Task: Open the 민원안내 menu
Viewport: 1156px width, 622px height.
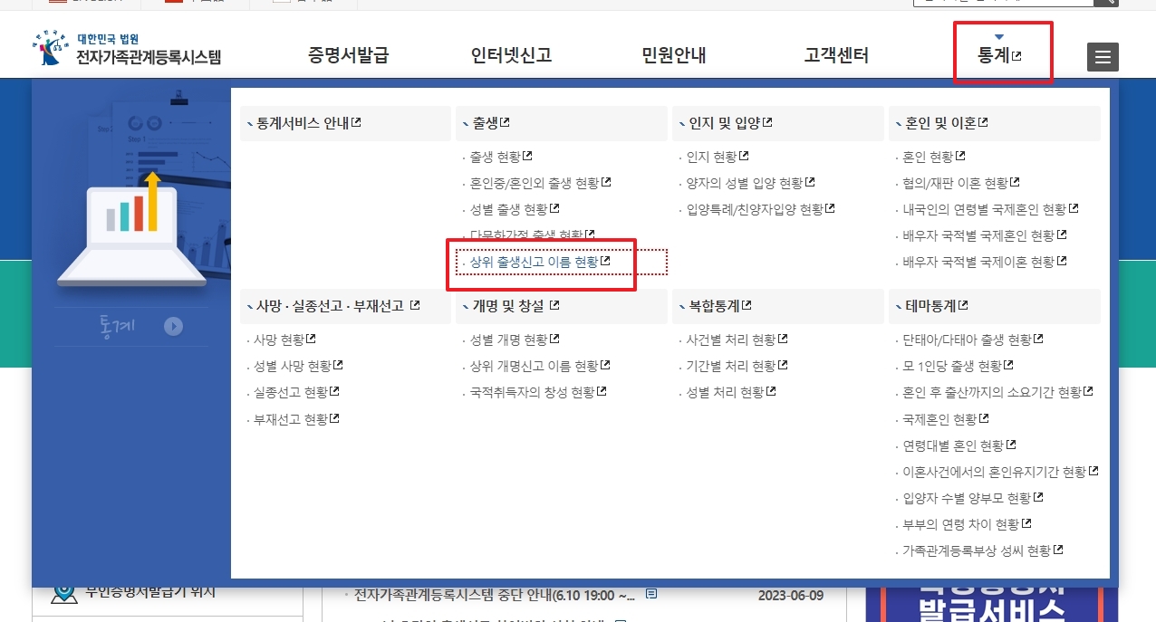Action: (x=672, y=55)
